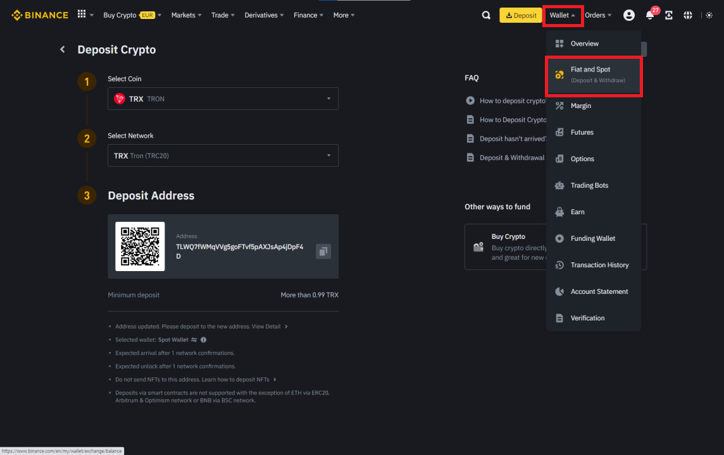Click the Account Statement pie icon

coord(559,291)
